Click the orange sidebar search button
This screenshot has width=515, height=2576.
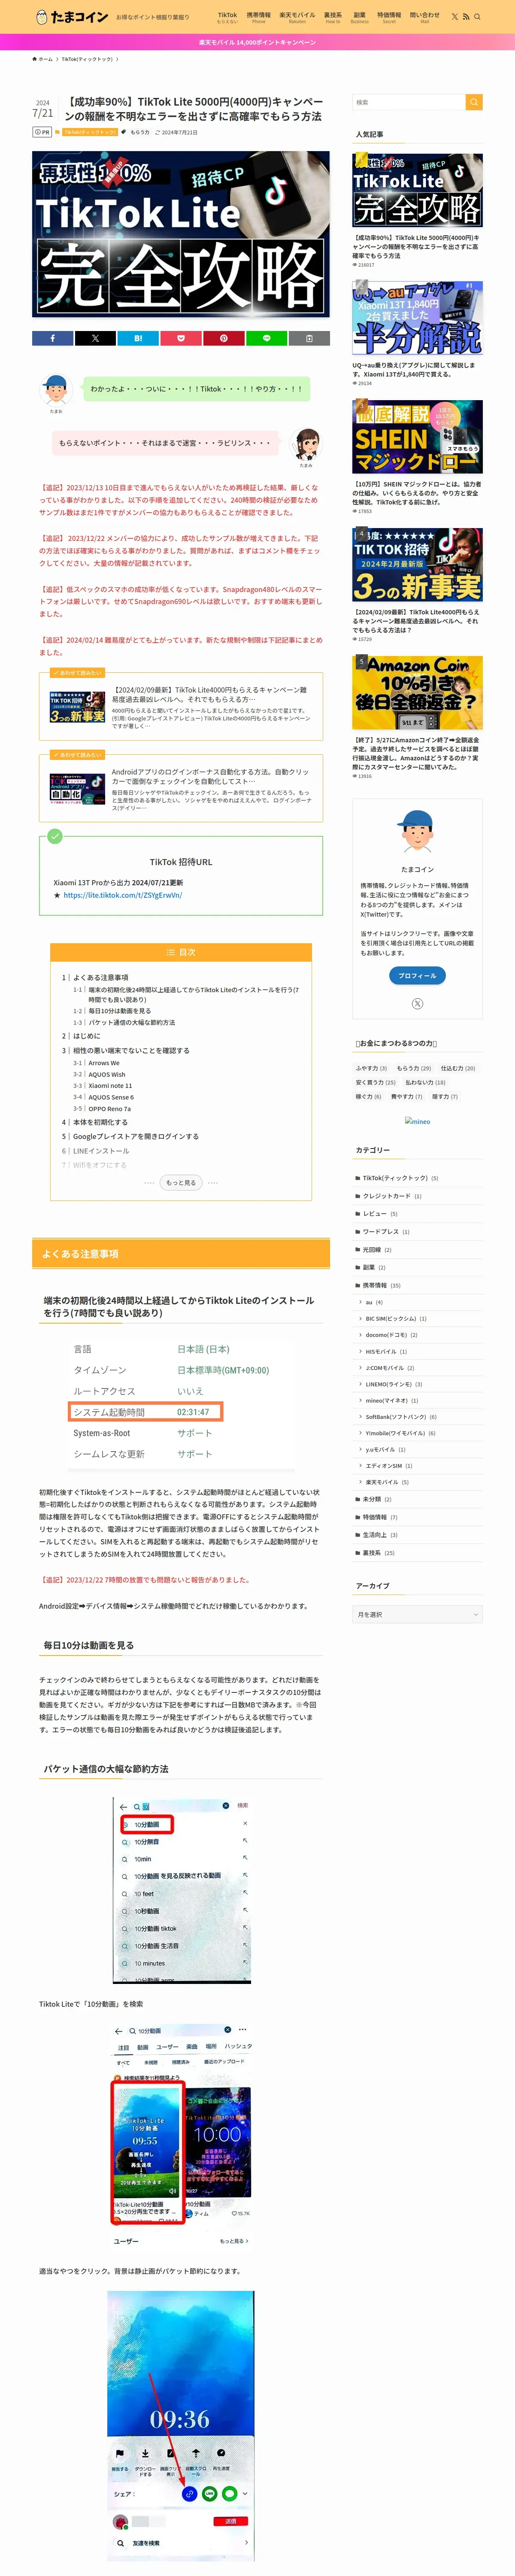point(474,102)
